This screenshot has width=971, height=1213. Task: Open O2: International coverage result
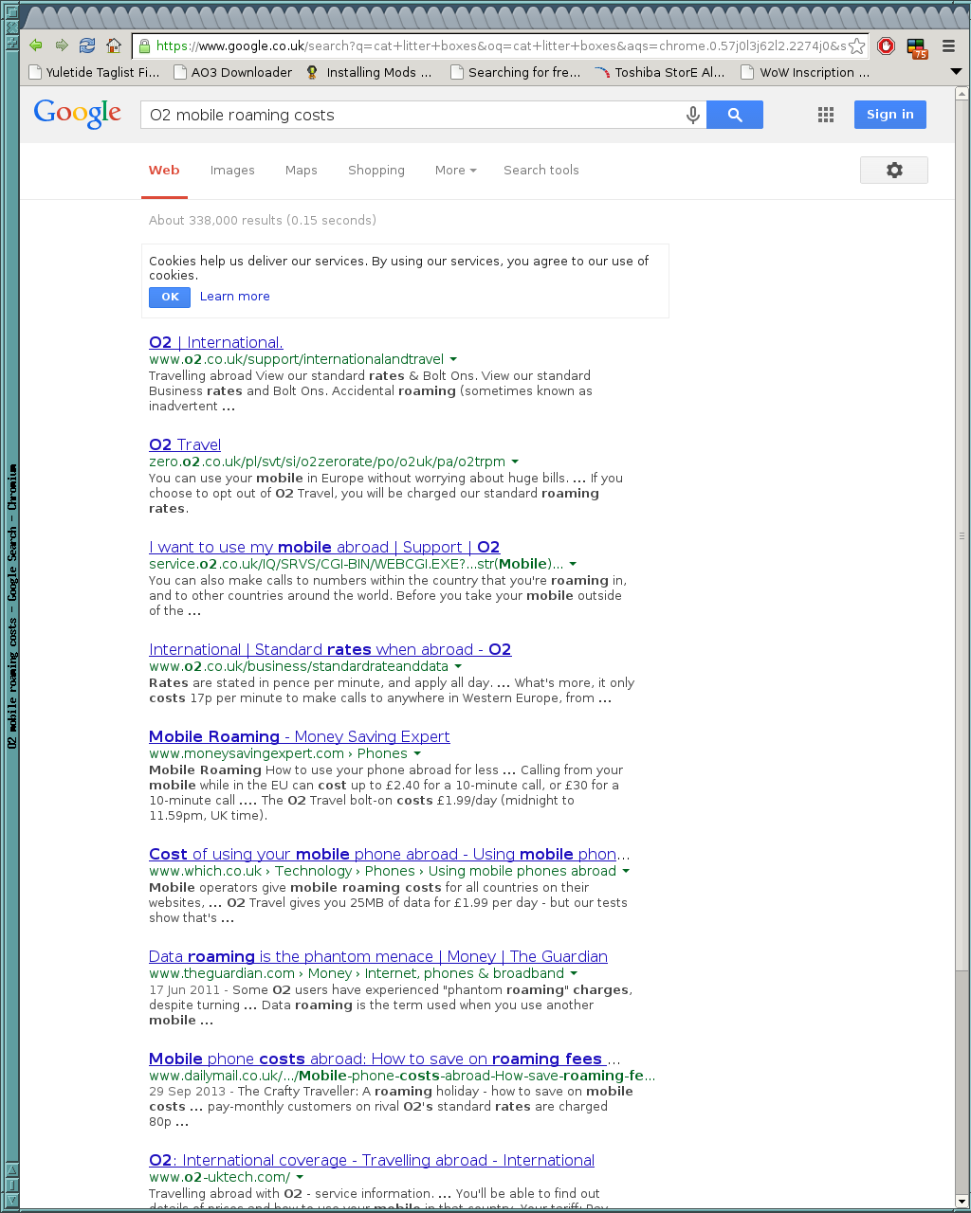[x=372, y=1160]
